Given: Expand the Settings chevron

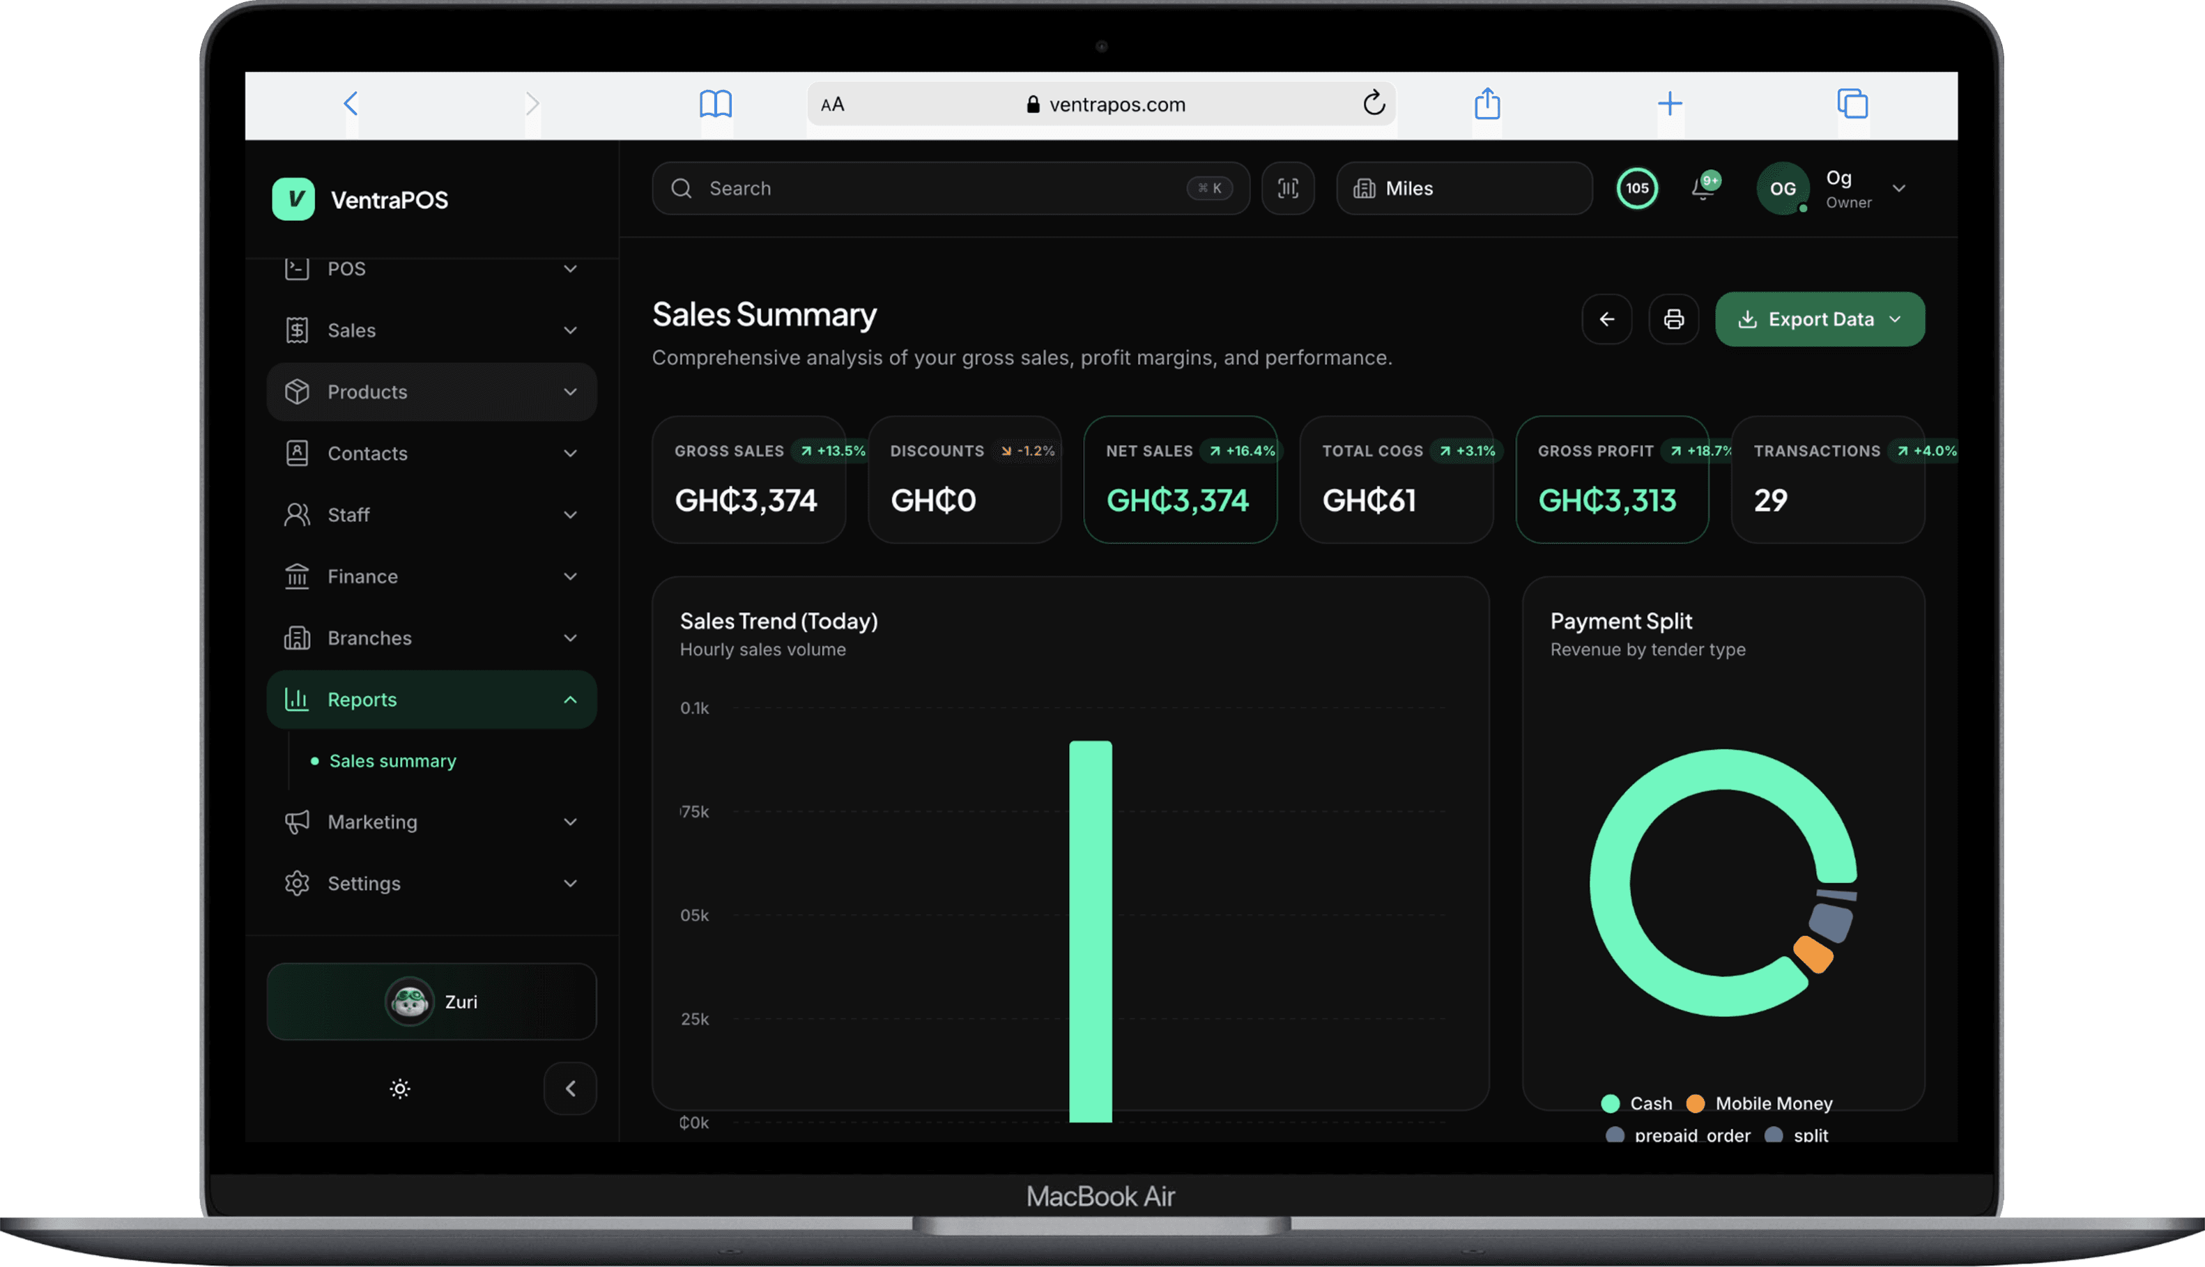Looking at the screenshot, I should pos(570,883).
